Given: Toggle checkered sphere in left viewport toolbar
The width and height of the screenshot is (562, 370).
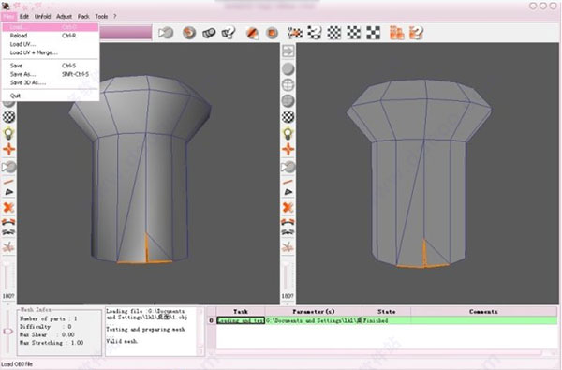Looking at the screenshot, I should tap(9, 117).
